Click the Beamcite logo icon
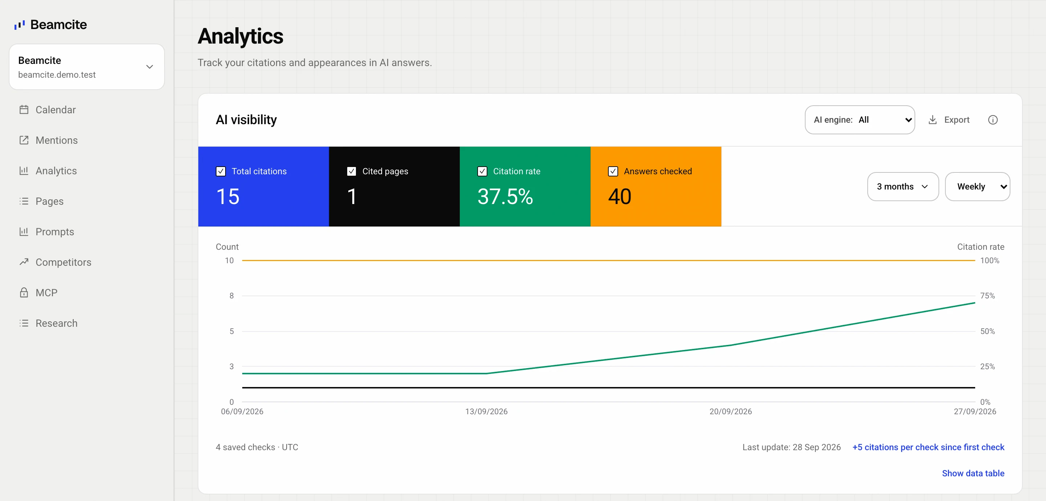The image size is (1046, 501). pyautogui.click(x=20, y=25)
